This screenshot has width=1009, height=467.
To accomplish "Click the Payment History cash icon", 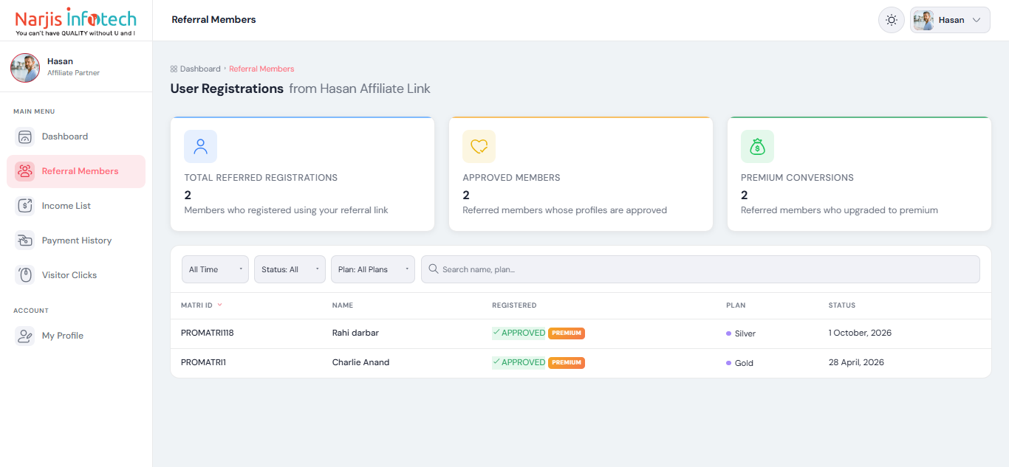I will tap(25, 241).
